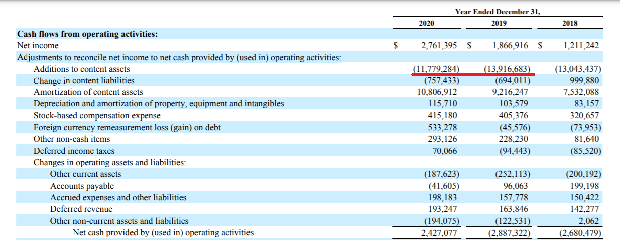Click value 10,806,912
620x240 pixels.
click(x=438, y=92)
